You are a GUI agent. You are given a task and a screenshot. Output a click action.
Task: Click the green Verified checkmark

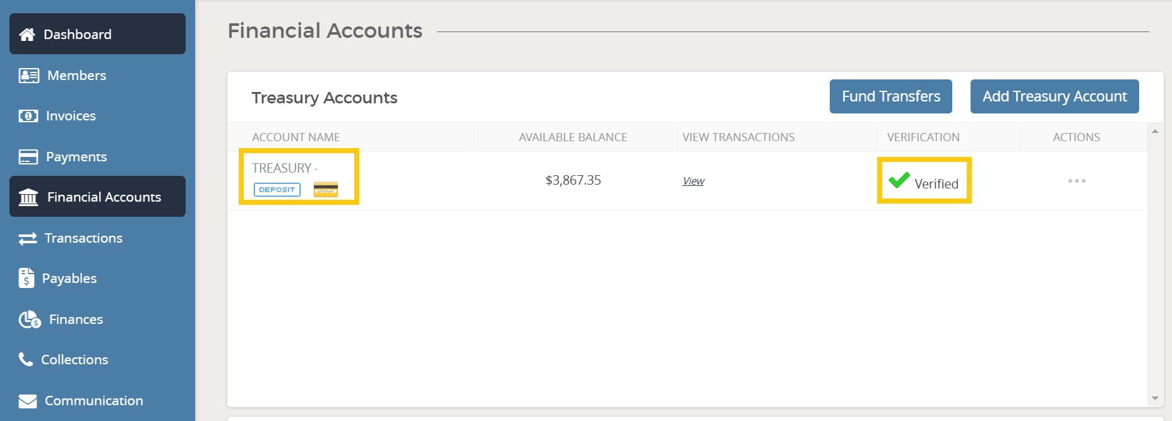[899, 180]
